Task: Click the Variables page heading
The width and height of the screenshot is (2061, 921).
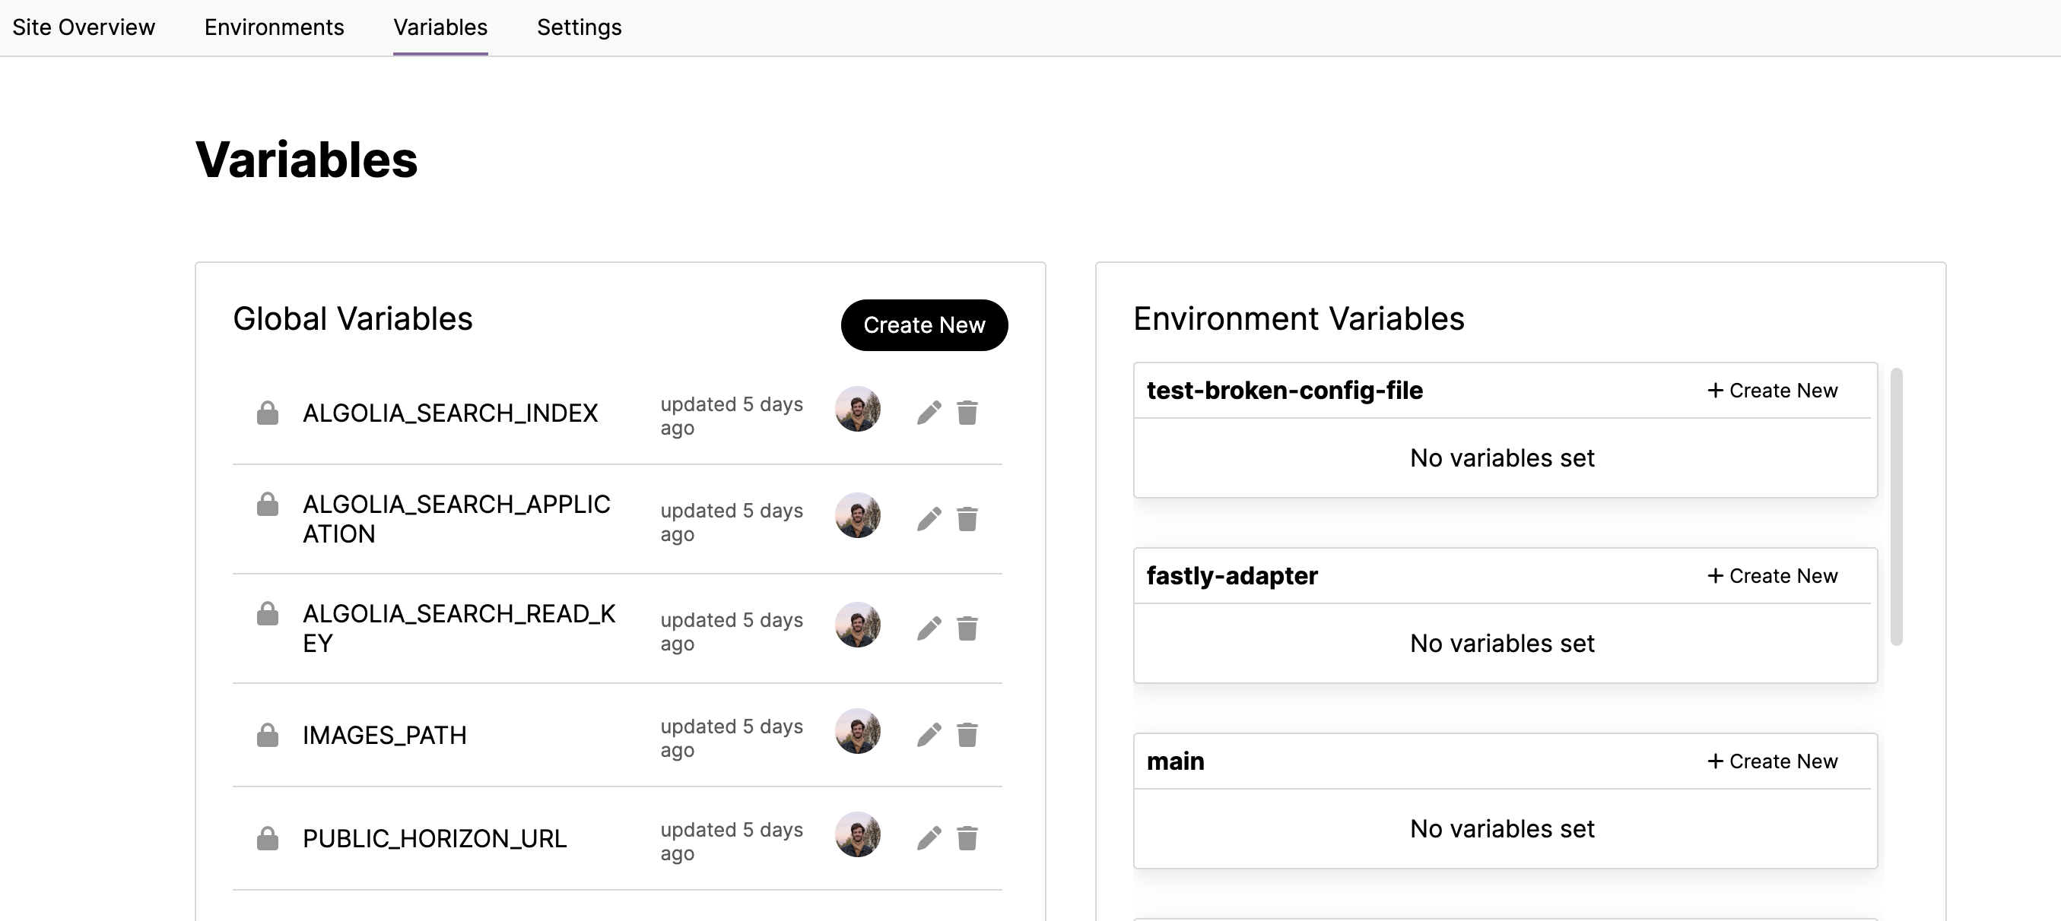Action: pyautogui.click(x=306, y=160)
